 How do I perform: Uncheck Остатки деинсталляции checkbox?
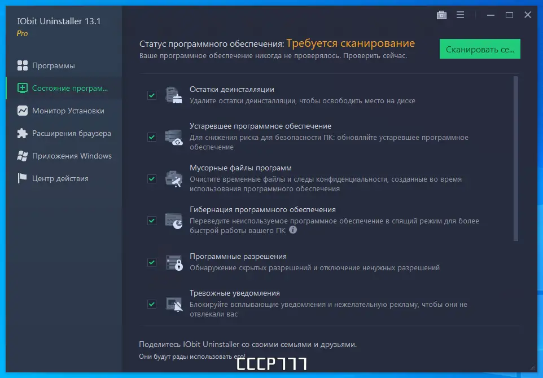pyautogui.click(x=152, y=95)
